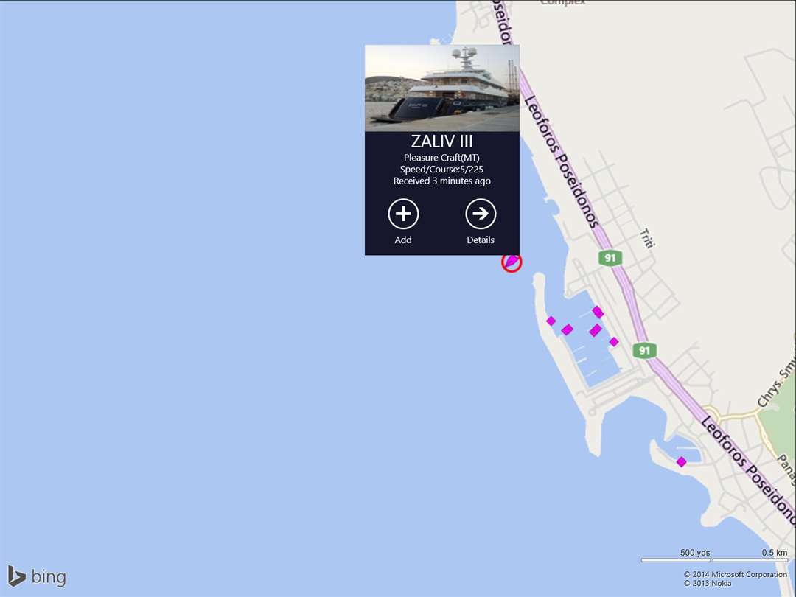Click the lower route 91 highway shield
796x597 pixels.
coord(644,350)
